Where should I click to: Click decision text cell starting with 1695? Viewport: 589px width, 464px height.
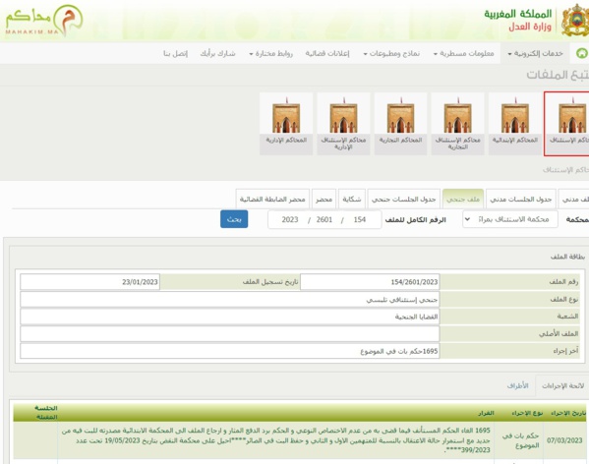[275, 440]
